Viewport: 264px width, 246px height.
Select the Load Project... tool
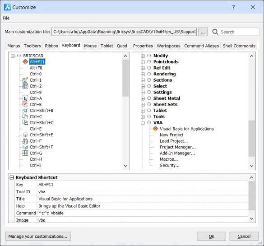pos(174,141)
